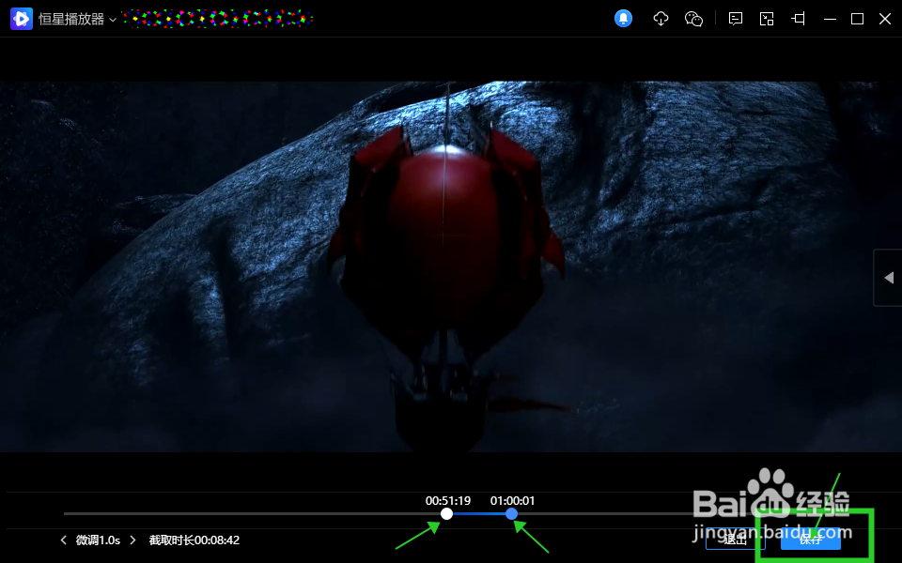Click the 01:00:01 end time label
The image size is (902, 563).
[x=513, y=500]
